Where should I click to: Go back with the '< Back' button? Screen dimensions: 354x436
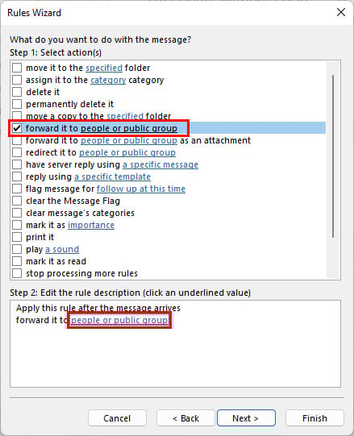click(185, 418)
